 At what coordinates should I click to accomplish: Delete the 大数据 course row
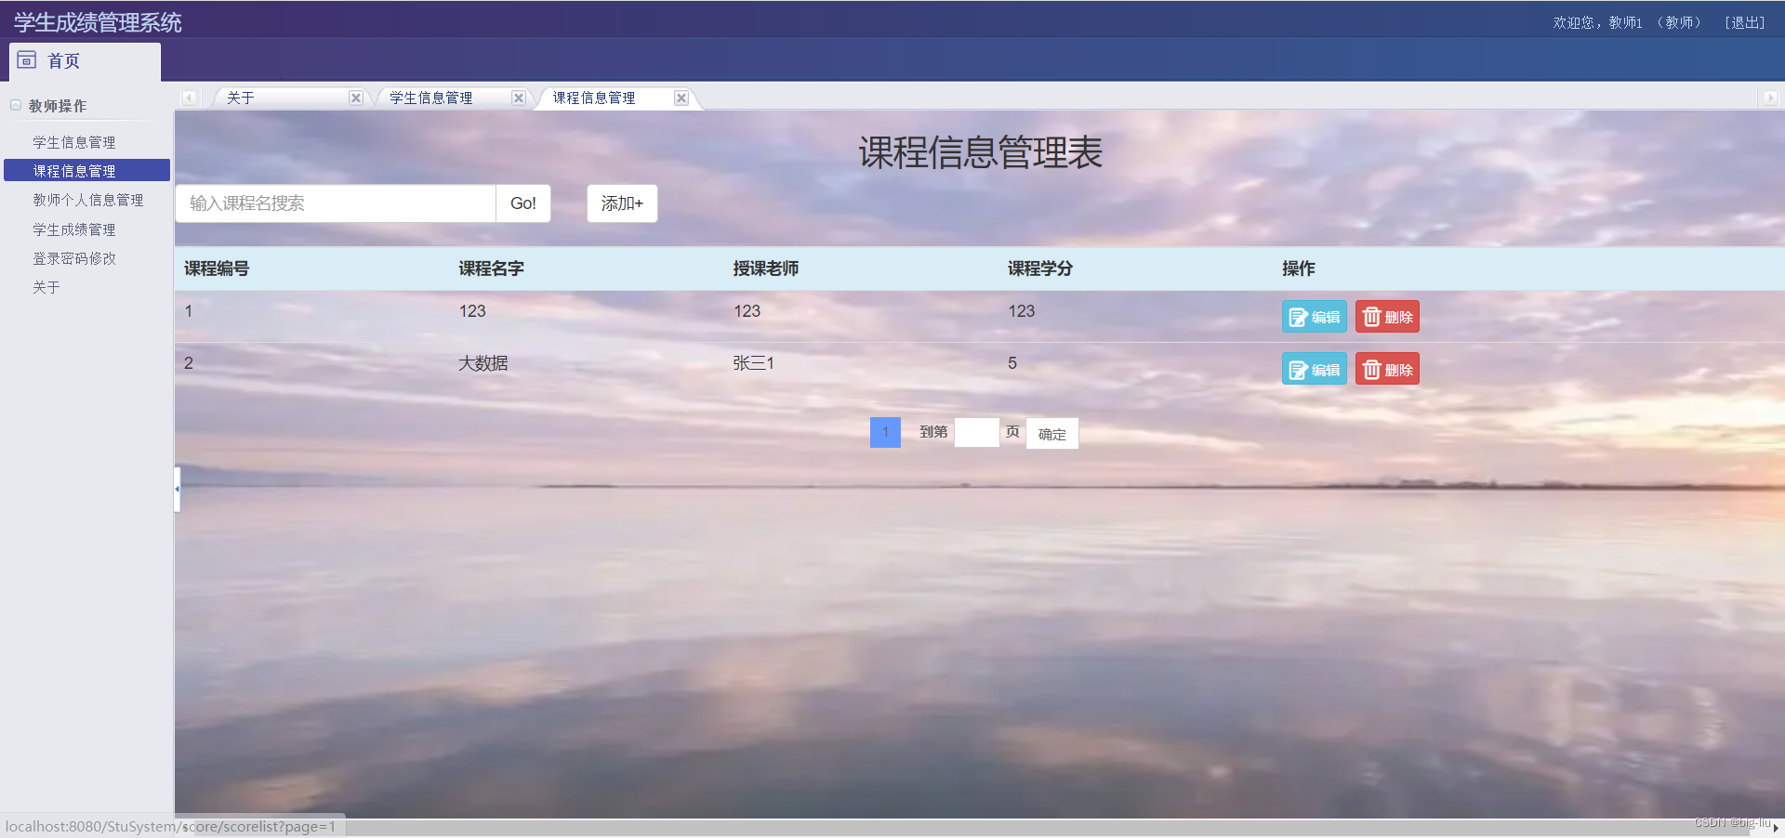pos(1387,369)
